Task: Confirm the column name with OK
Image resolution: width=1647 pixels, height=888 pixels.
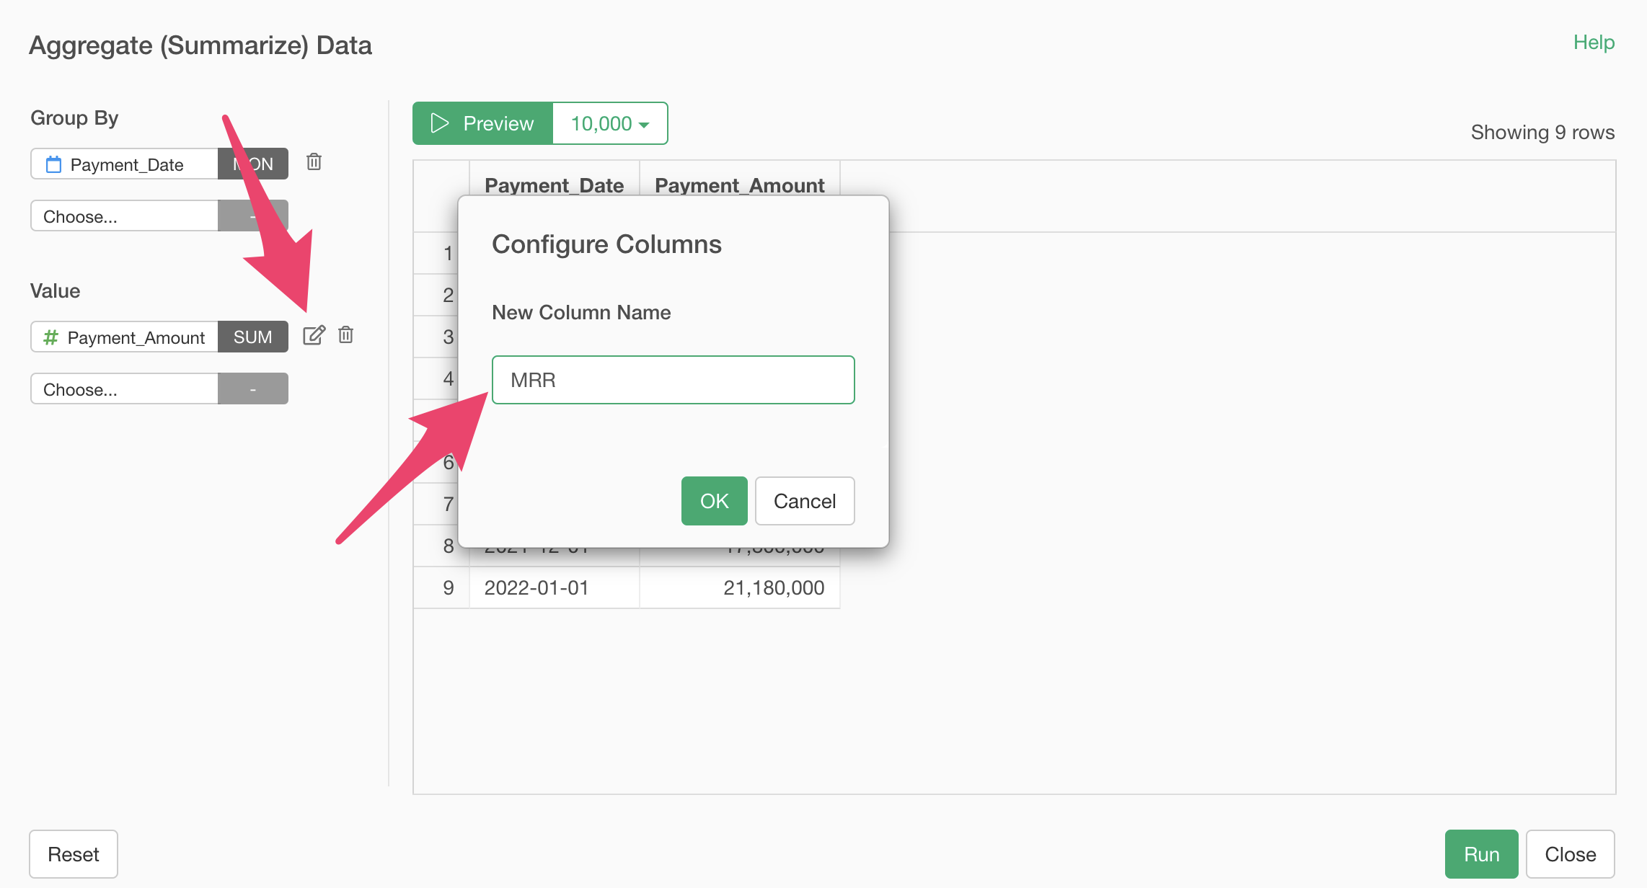Action: [x=714, y=501]
